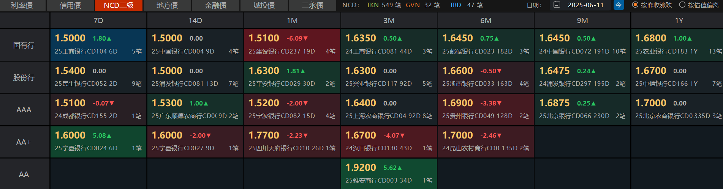
Task: Click the 14D column header
Action: tap(195, 20)
